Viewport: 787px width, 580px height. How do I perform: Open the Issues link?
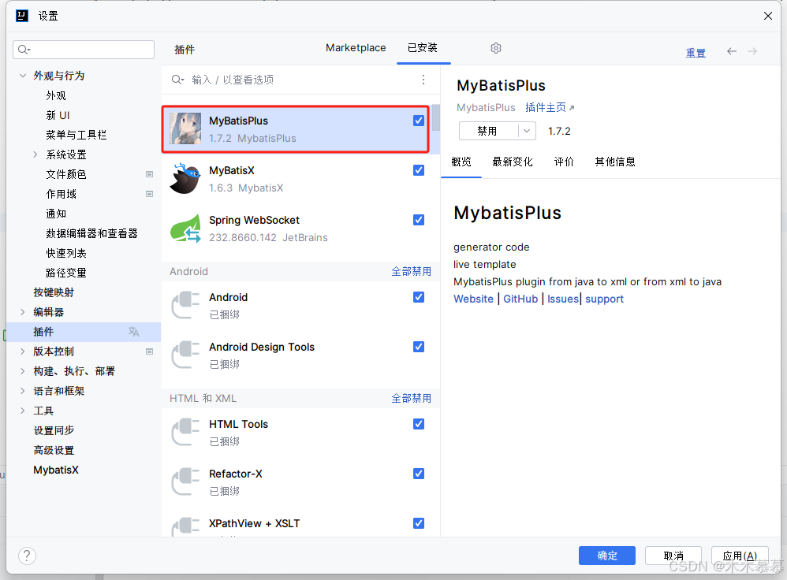tap(562, 299)
